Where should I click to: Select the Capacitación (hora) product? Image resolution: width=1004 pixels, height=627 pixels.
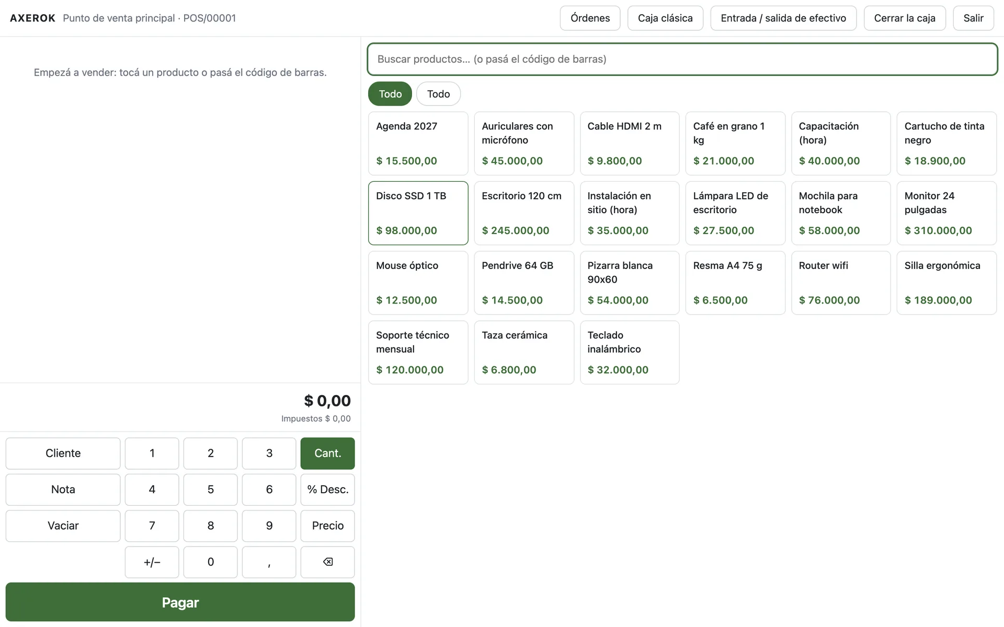[841, 143]
